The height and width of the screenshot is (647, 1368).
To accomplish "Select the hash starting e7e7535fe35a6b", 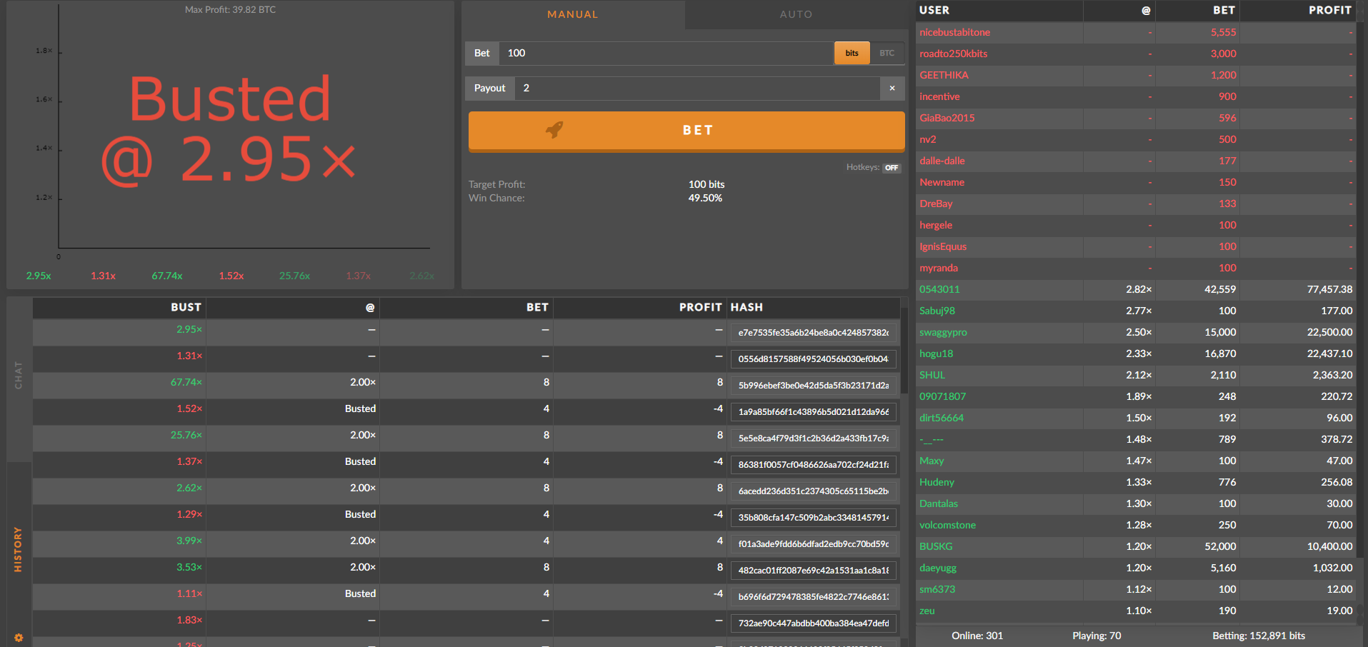I will tap(813, 333).
